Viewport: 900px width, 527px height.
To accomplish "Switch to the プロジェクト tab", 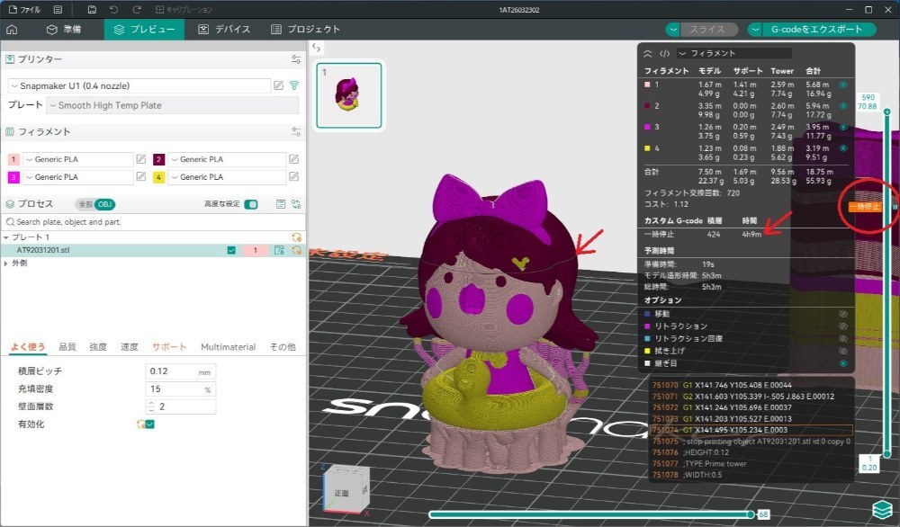I will (x=305, y=30).
